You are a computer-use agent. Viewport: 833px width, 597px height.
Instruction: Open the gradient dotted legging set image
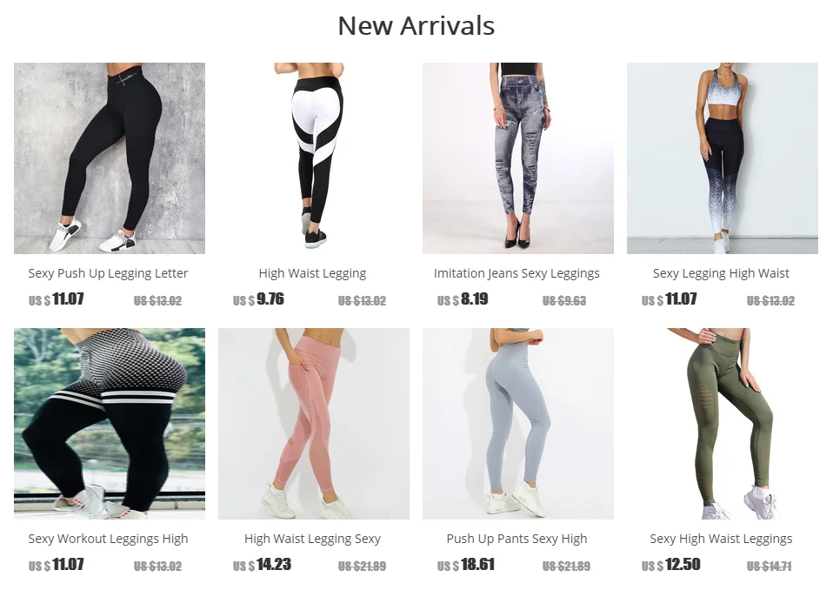pyautogui.click(x=723, y=158)
